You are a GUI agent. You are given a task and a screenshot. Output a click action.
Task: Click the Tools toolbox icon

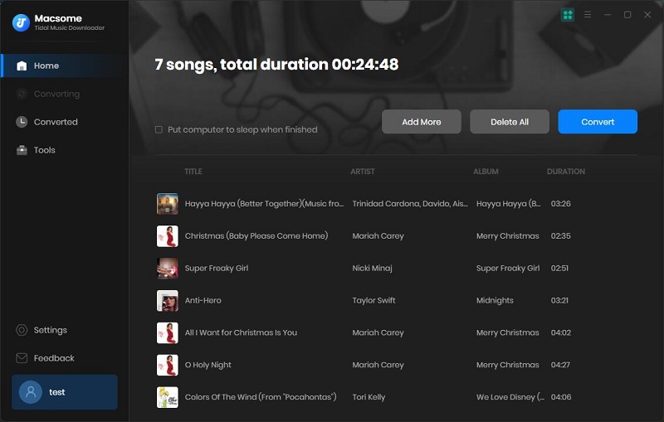click(x=22, y=150)
